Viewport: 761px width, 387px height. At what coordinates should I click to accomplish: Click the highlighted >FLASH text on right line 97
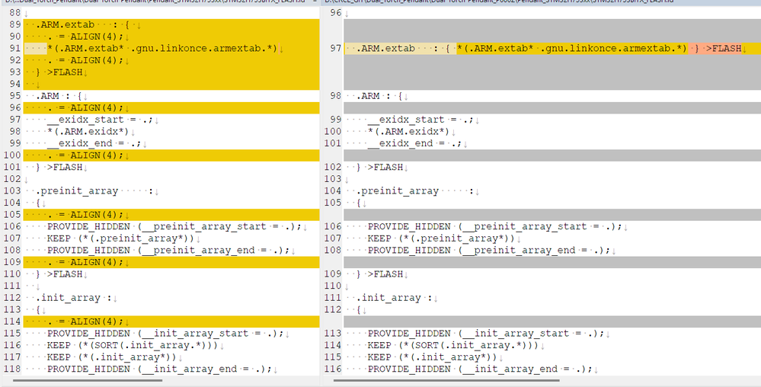pyautogui.click(x=724, y=49)
